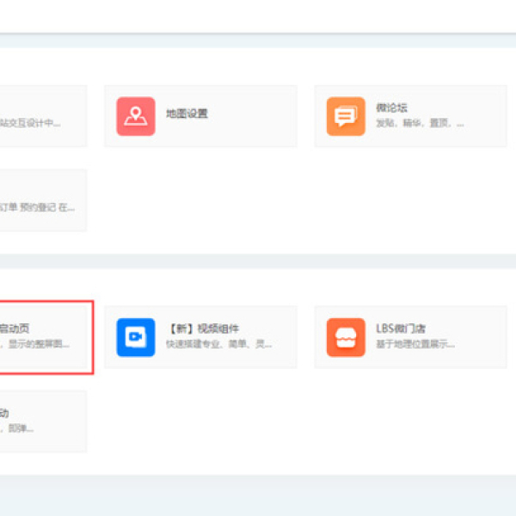Click the pink map pin icon
Image resolution: width=516 pixels, height=516 pixels.
point(136,116)
